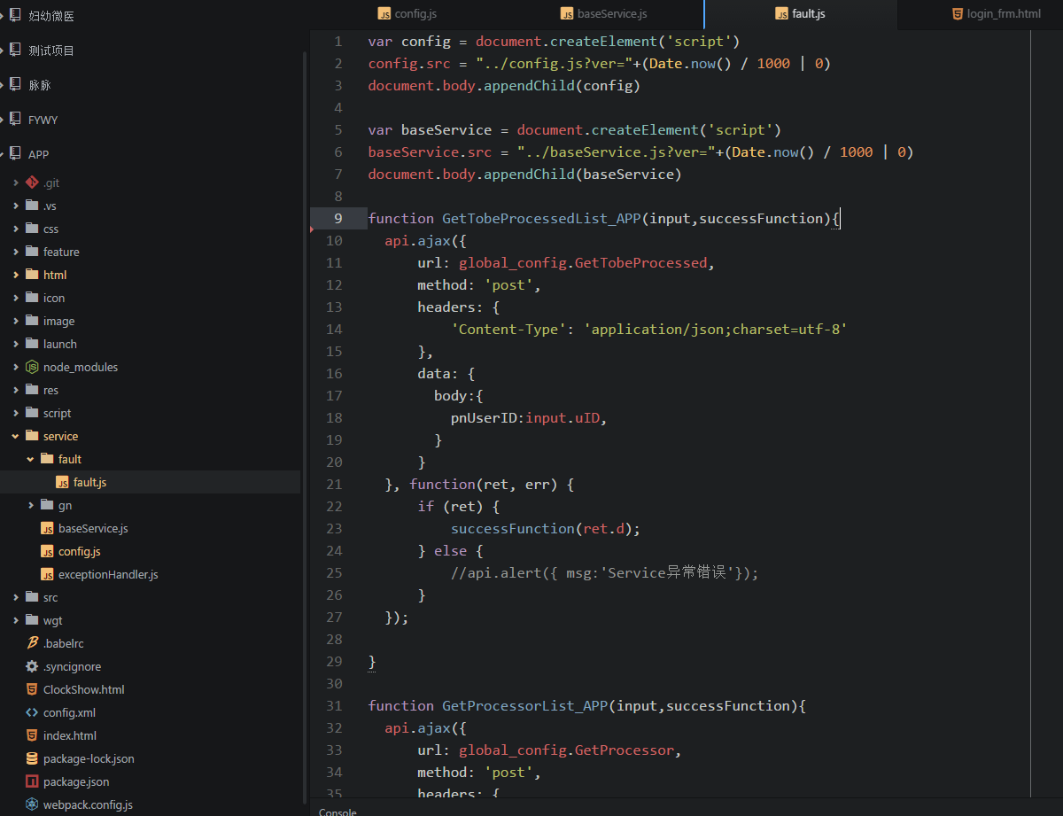Click the database icon of package-lock.json

point(32,758)
